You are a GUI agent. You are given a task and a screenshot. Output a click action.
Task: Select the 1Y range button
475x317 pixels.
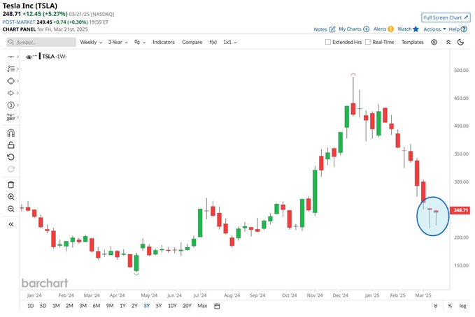pyautogui.click(x=122, y=306)
